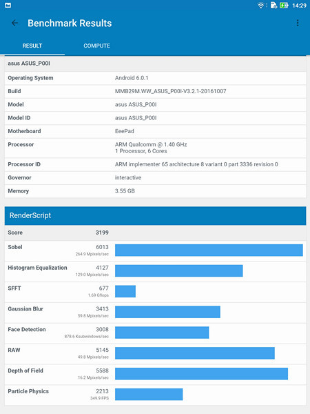
Task: Tap the Benchmark Results title
Action: (70, 23)
